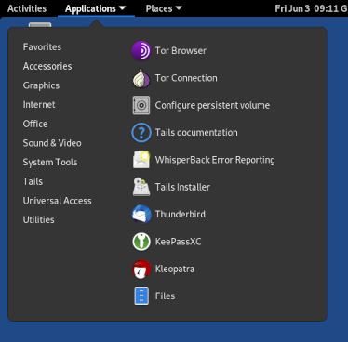Click the green KeePassXC key icon

point(141,242)
